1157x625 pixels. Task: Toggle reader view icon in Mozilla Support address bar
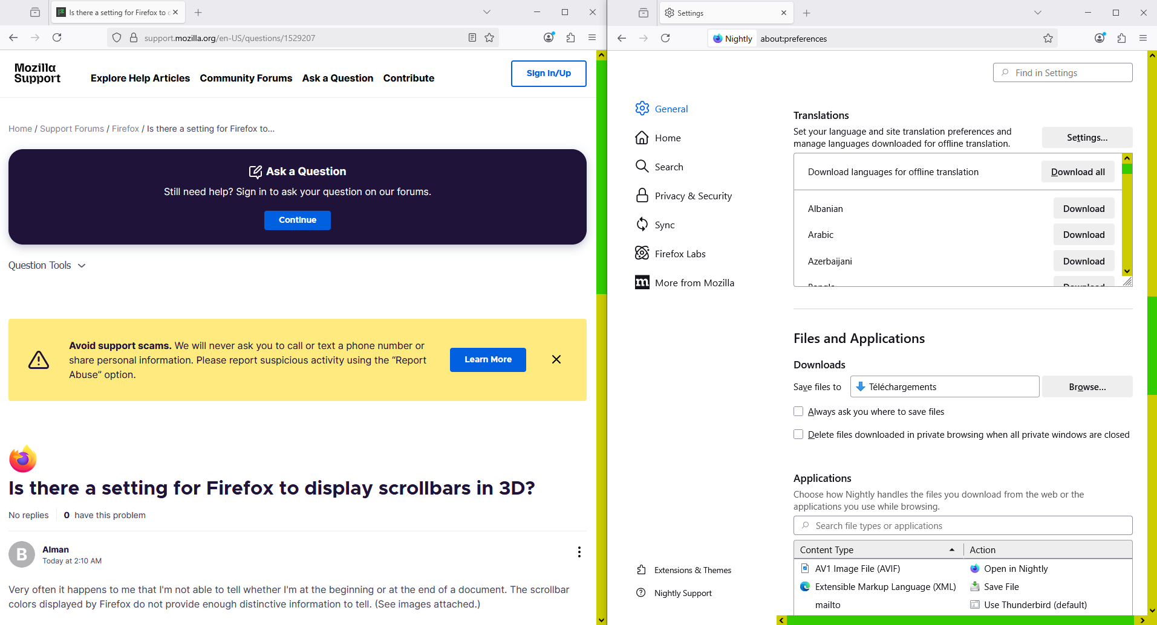coord(472,37)
